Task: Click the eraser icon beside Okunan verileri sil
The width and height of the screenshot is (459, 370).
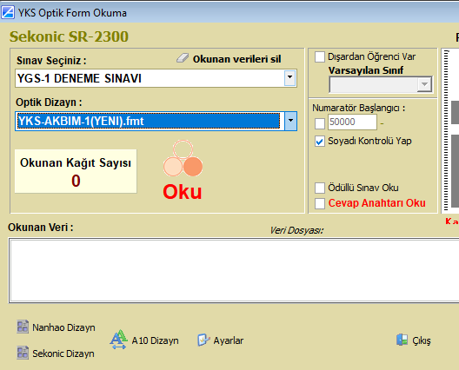Action: click(x=183, y=58)
